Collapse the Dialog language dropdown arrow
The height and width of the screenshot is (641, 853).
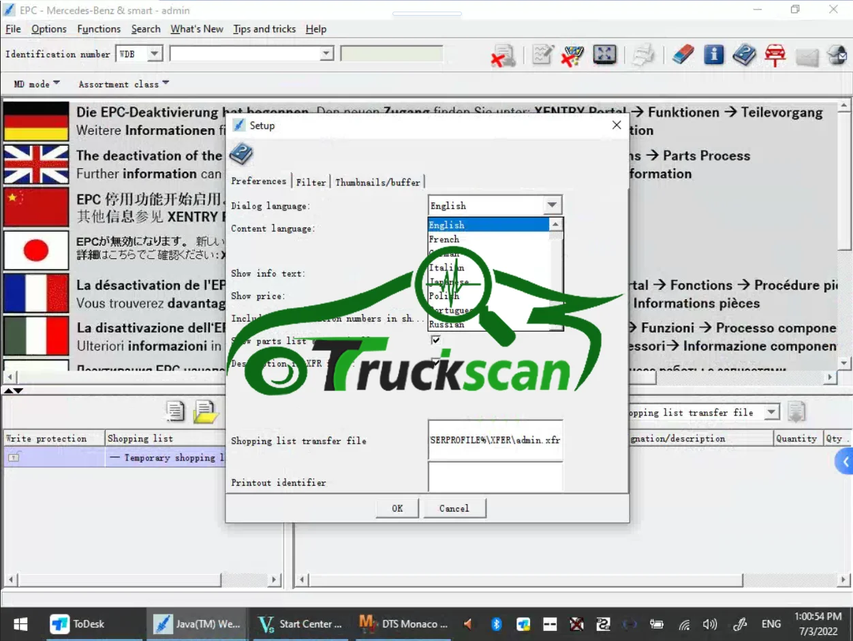click(x=553, y=205)
